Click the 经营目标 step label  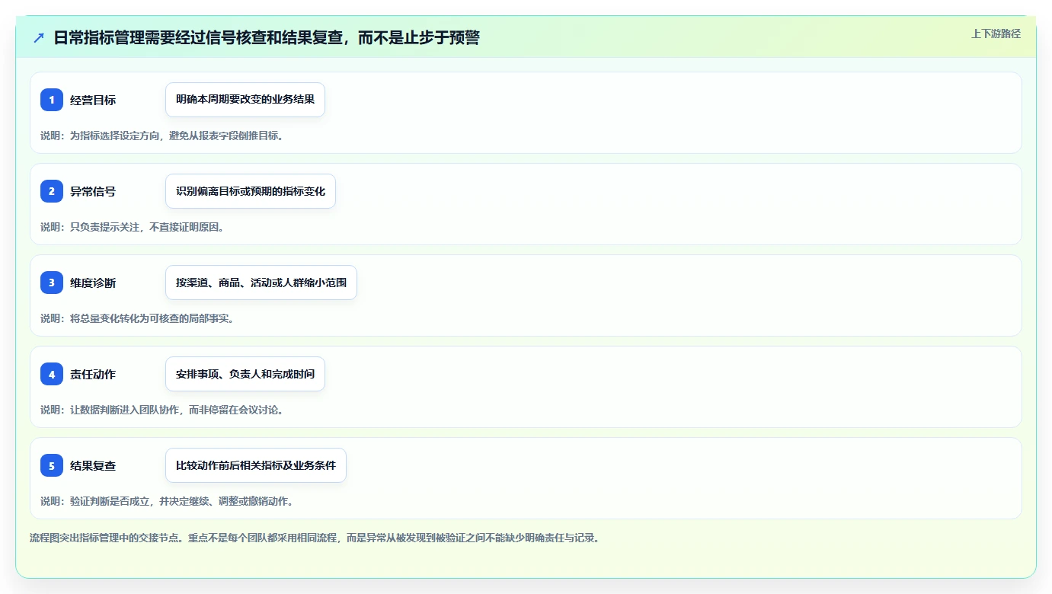[x=93, y=100]
